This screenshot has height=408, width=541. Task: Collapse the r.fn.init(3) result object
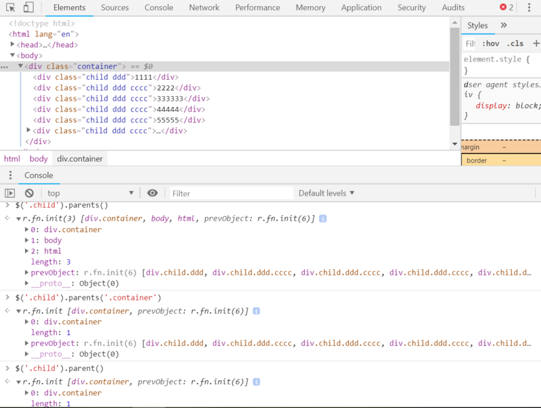click(18, 219)
